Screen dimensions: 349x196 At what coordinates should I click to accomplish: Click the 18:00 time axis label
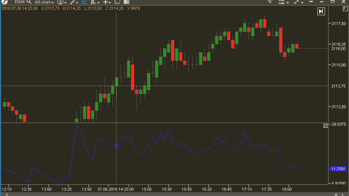[x=287, y=189]
